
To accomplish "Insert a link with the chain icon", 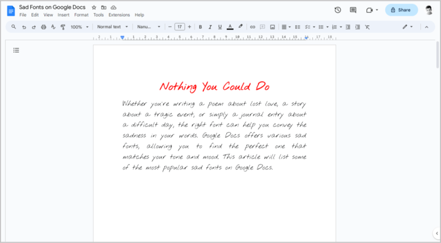I will tap(253, 27).
